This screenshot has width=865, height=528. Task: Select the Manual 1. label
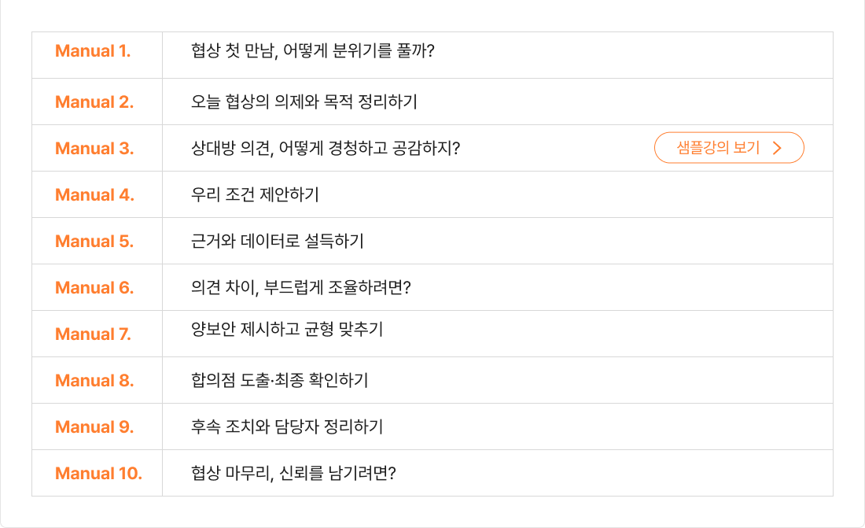[x=93, y=52]
